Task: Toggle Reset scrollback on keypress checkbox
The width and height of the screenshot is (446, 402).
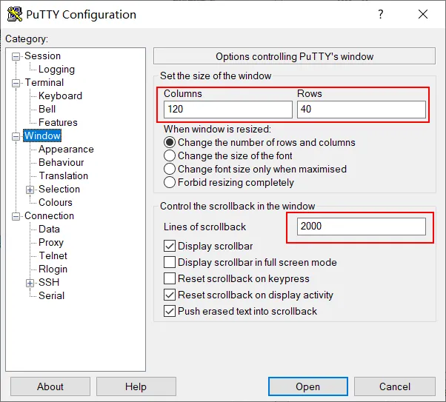Action: [170, 278]
